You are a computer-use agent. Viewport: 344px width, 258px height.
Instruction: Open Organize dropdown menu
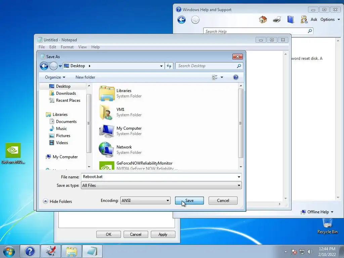(x=55, y=77)
